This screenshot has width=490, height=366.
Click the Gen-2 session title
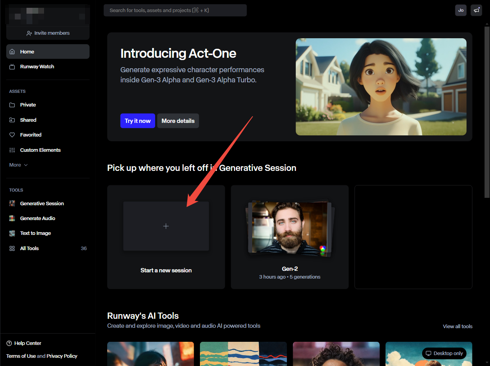click(x=290, y=269)
